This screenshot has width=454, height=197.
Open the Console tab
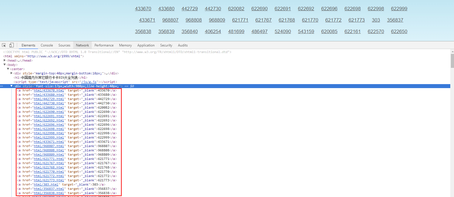[47, 45]
